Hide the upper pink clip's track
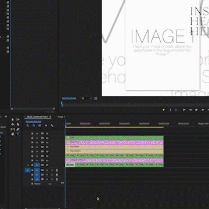The image size is (209, 209). (47, 142)
